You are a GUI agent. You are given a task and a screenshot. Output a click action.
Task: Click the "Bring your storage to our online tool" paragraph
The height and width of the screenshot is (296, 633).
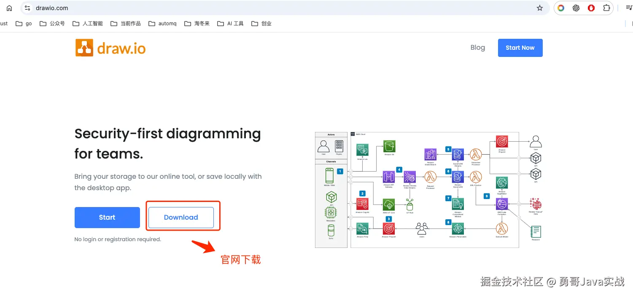point(168,182)
